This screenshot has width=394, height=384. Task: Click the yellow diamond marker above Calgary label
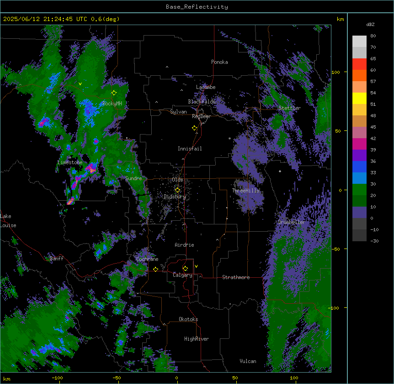coord(185,269)
